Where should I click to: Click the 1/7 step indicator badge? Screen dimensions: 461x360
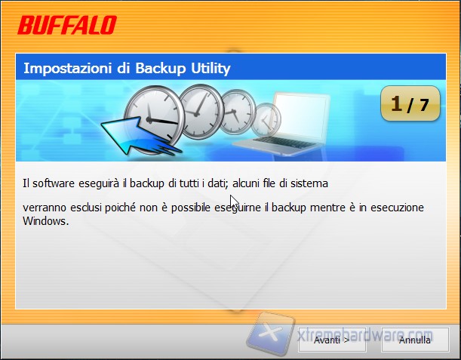point(410,103)
